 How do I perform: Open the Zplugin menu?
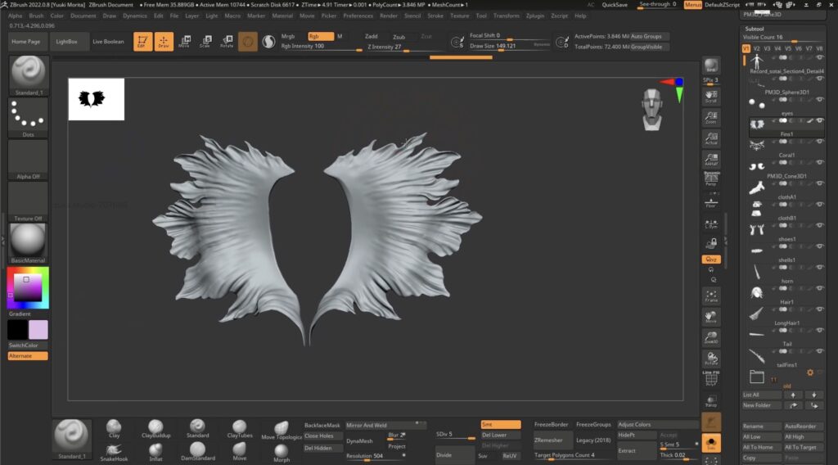534,16
